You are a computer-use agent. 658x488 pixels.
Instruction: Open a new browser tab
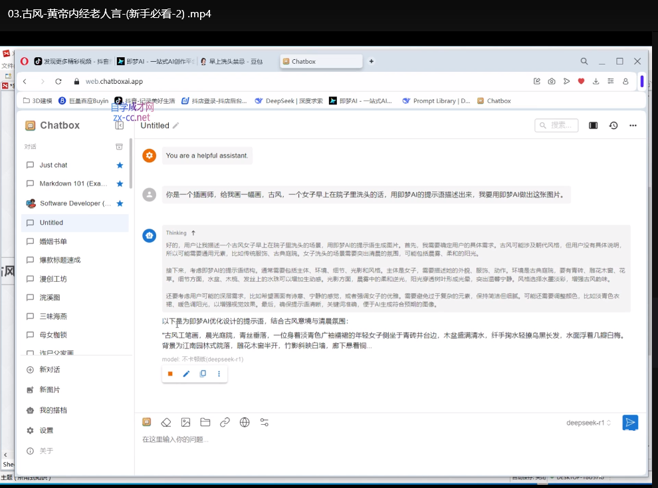pyautogui.click(x=371, y=61)
